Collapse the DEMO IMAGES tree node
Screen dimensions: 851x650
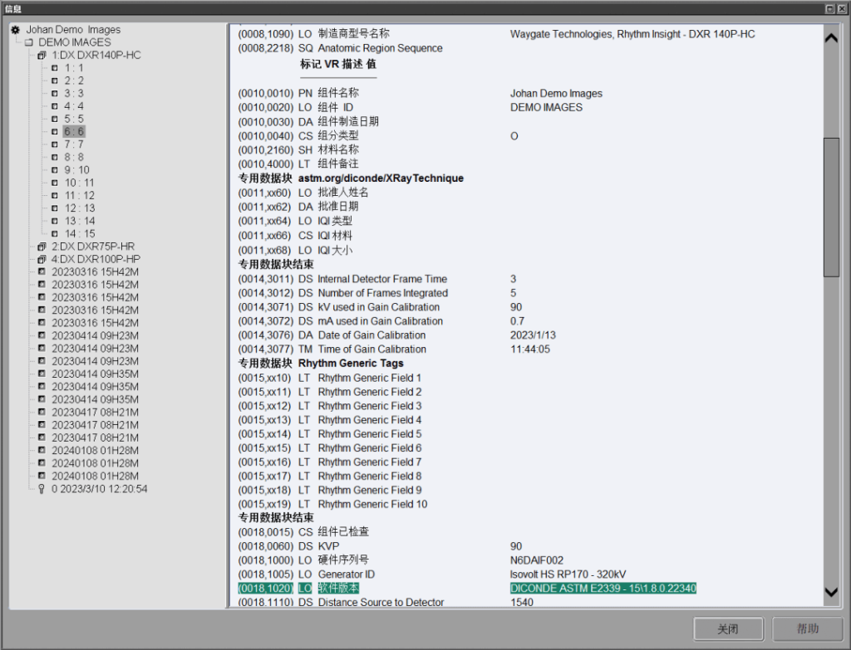click(x=29, y=42)
